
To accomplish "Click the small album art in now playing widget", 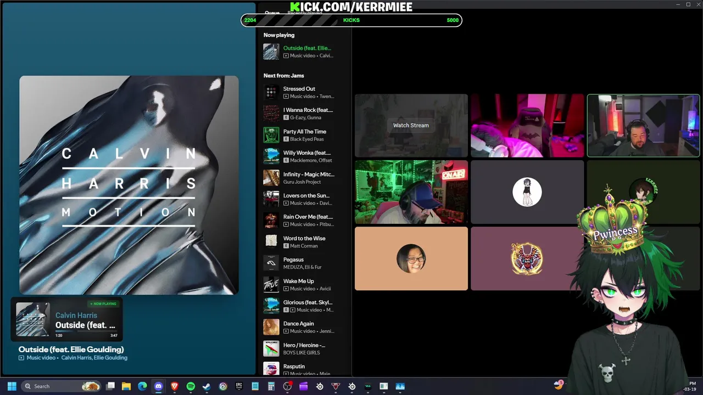I will [32, 319].
